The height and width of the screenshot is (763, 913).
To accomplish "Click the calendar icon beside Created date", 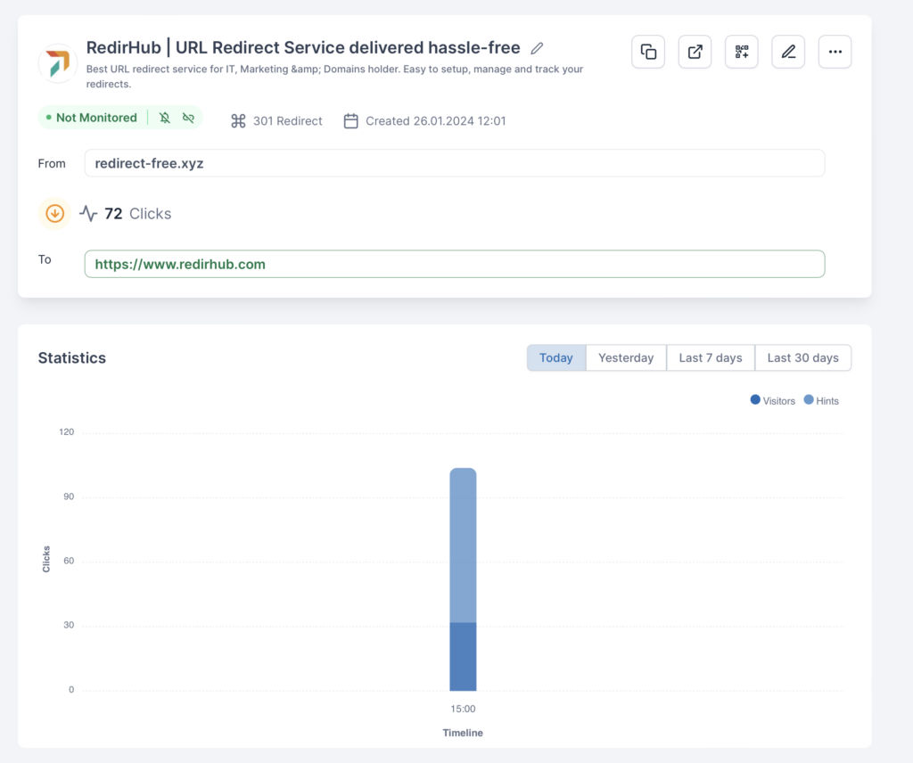I will (350, 121).
